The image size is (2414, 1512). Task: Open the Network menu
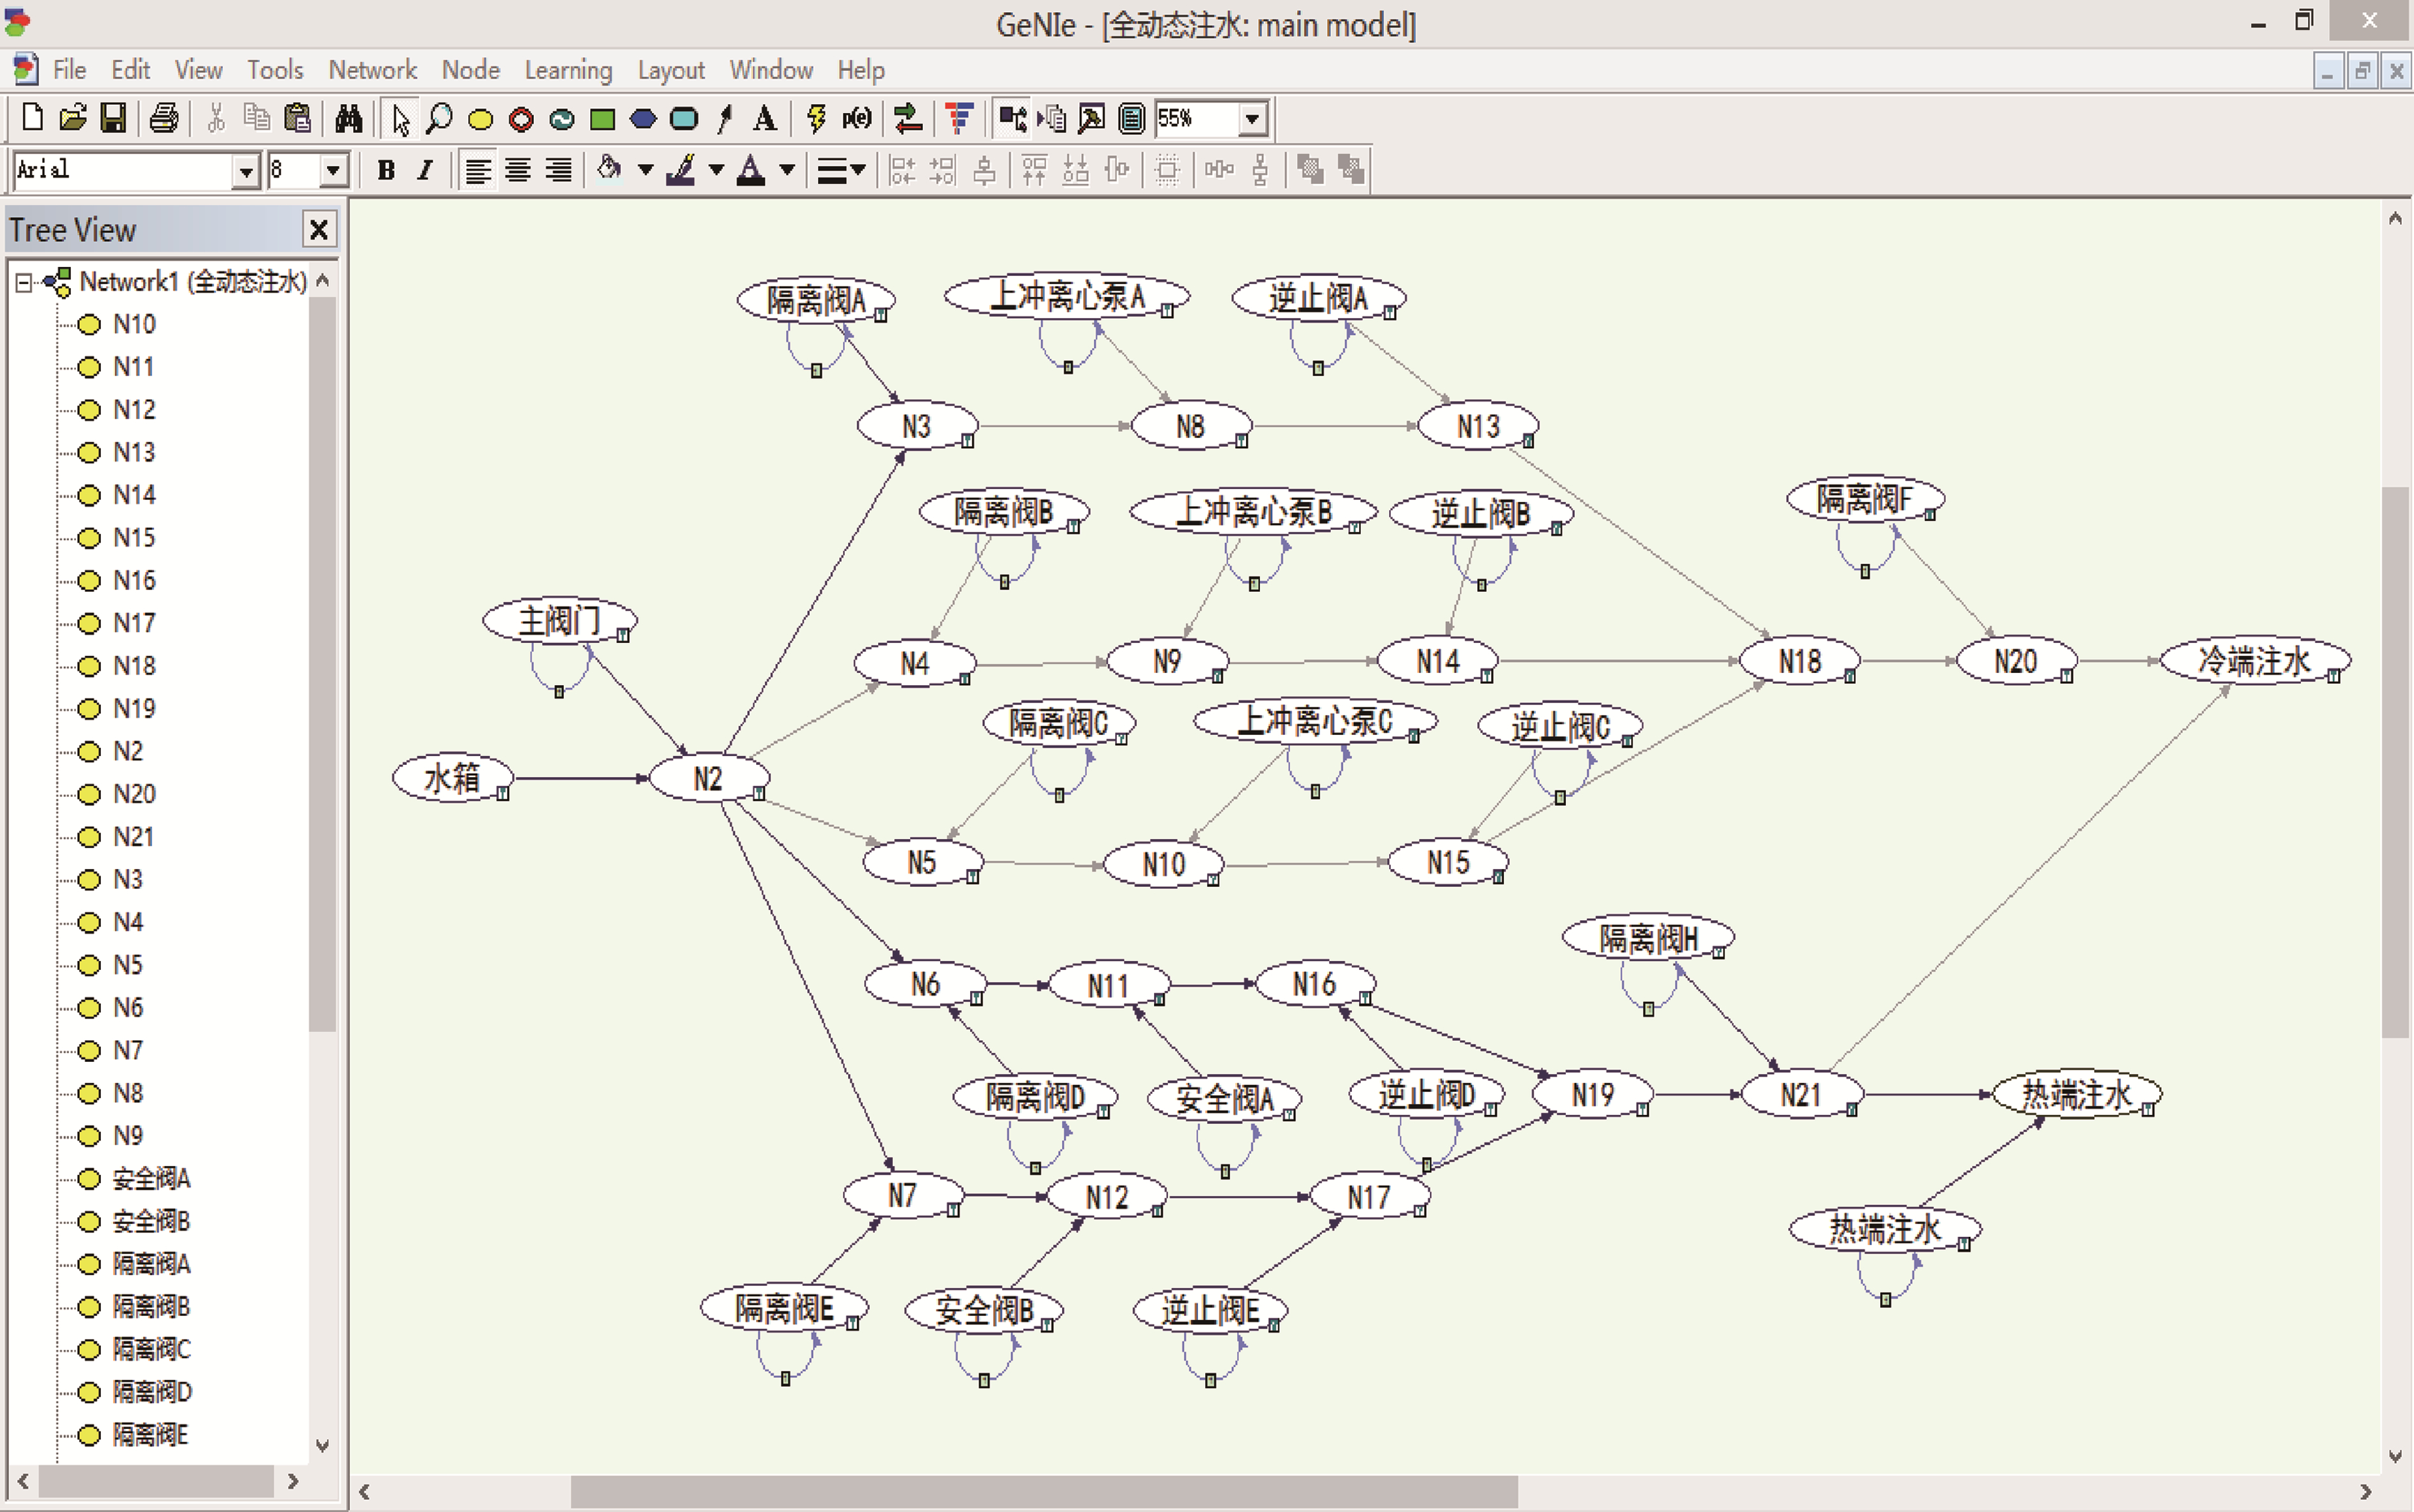pyautogui.click(x=372, y=70)
